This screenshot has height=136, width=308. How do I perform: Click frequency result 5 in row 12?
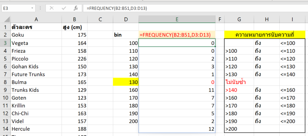tap(177, 113)
